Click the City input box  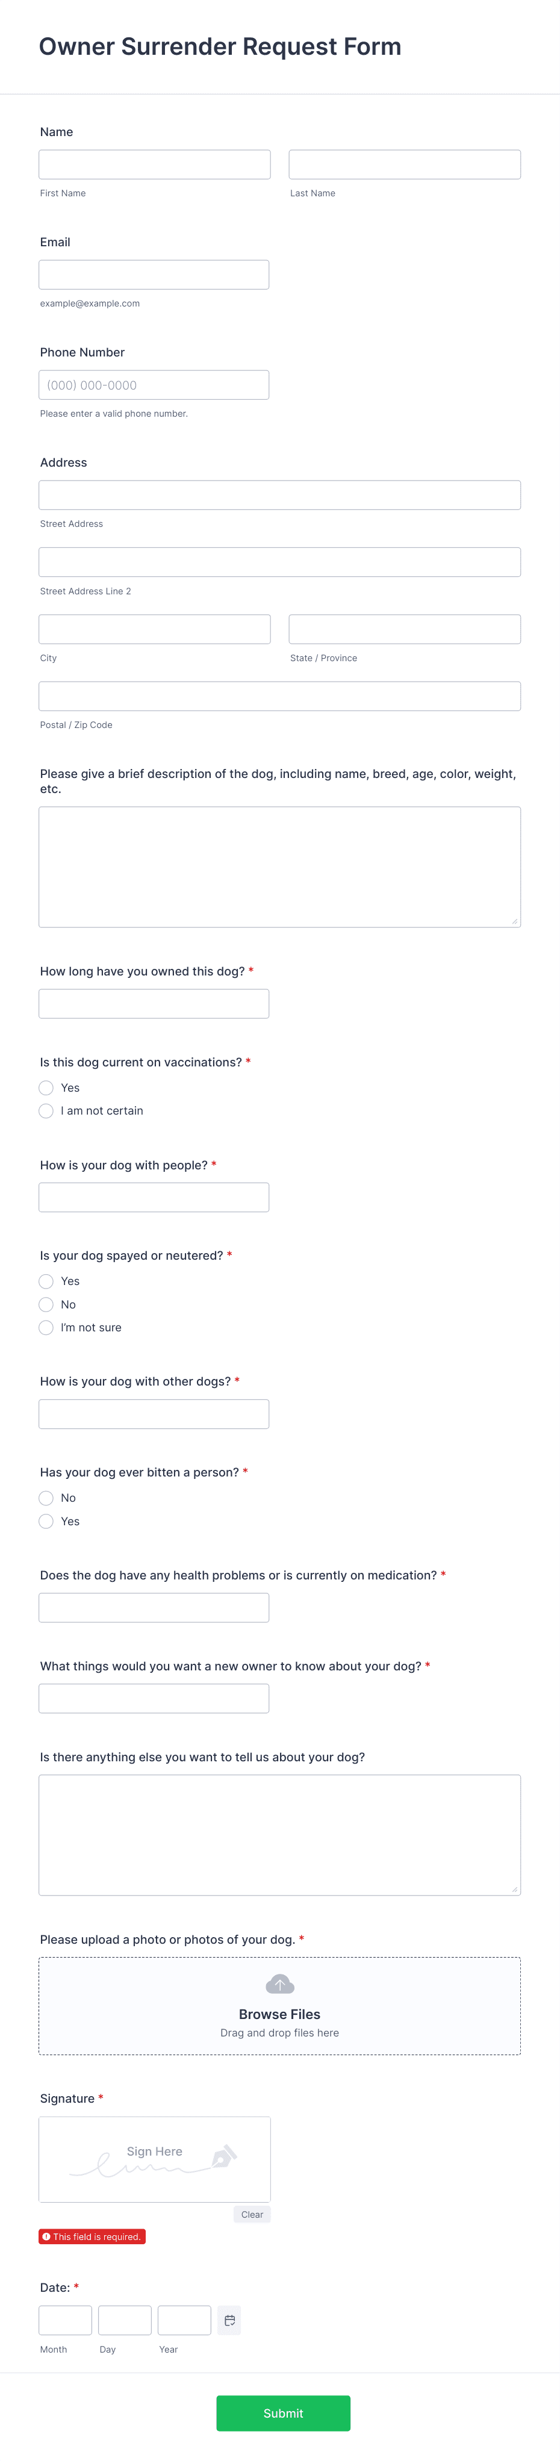click(x=153, y=629)
